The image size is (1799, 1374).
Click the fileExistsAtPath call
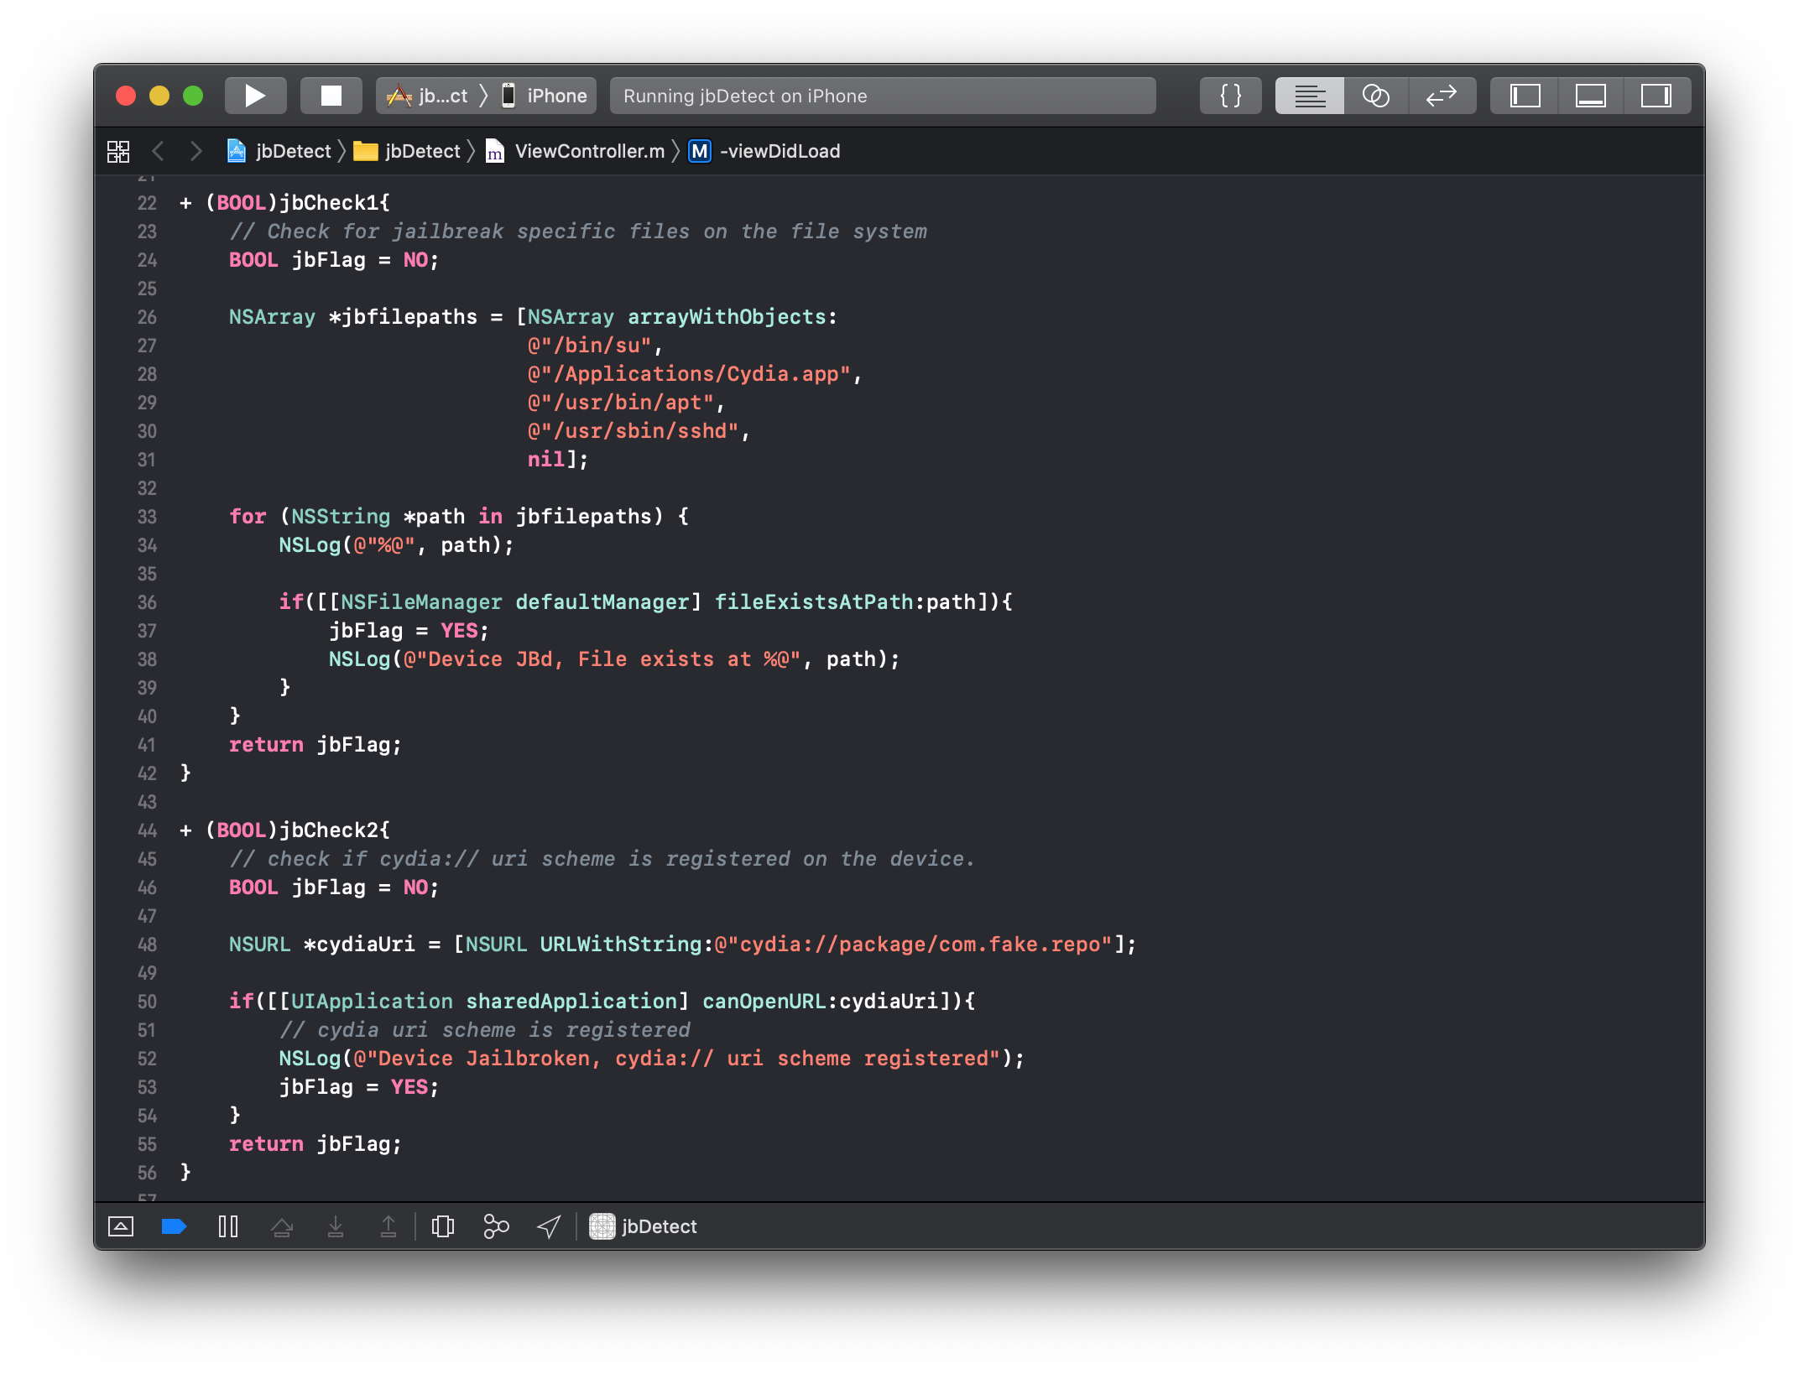coord(813,601)
